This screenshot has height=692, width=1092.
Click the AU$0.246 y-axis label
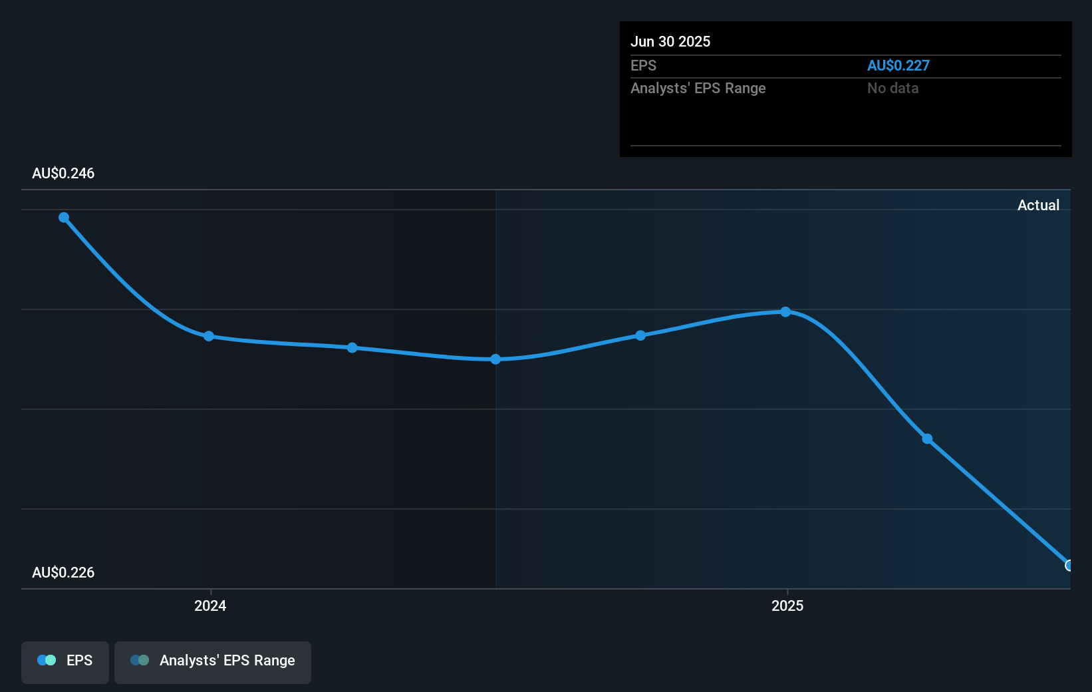pyautogui.click(x=63, y=174)
